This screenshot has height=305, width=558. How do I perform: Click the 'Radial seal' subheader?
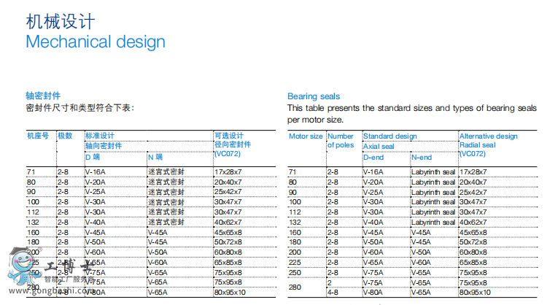477,145
